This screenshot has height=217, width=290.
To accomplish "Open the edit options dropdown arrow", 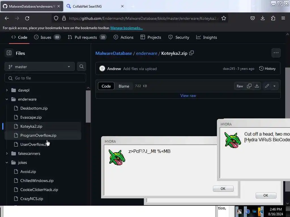I will pos(274,86).
